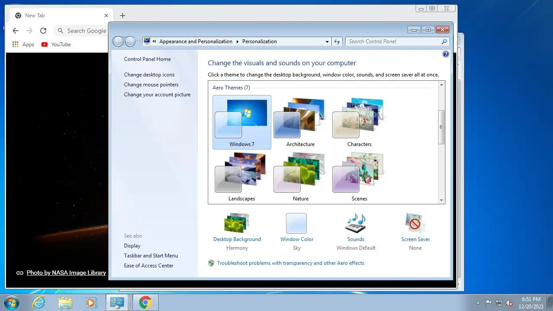
Task: Open the Windows Start button
Action: click(x=12, y=302)
